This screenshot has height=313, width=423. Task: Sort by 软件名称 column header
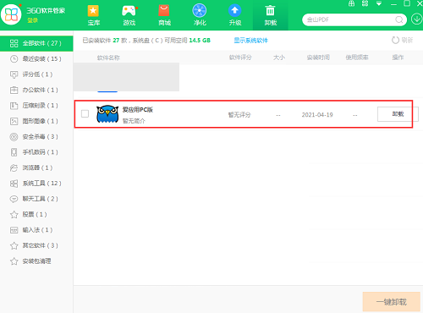coord(108,58)
